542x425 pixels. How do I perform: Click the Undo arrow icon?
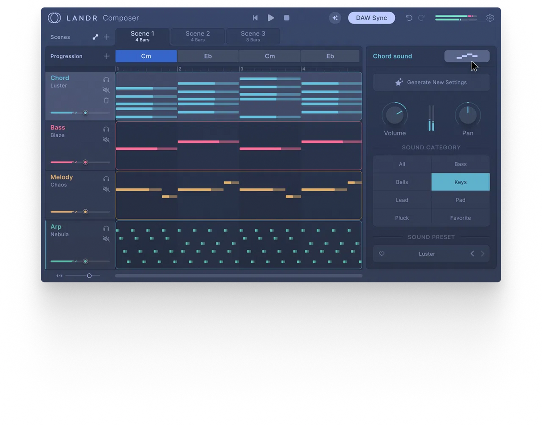(x=409, y=18)
